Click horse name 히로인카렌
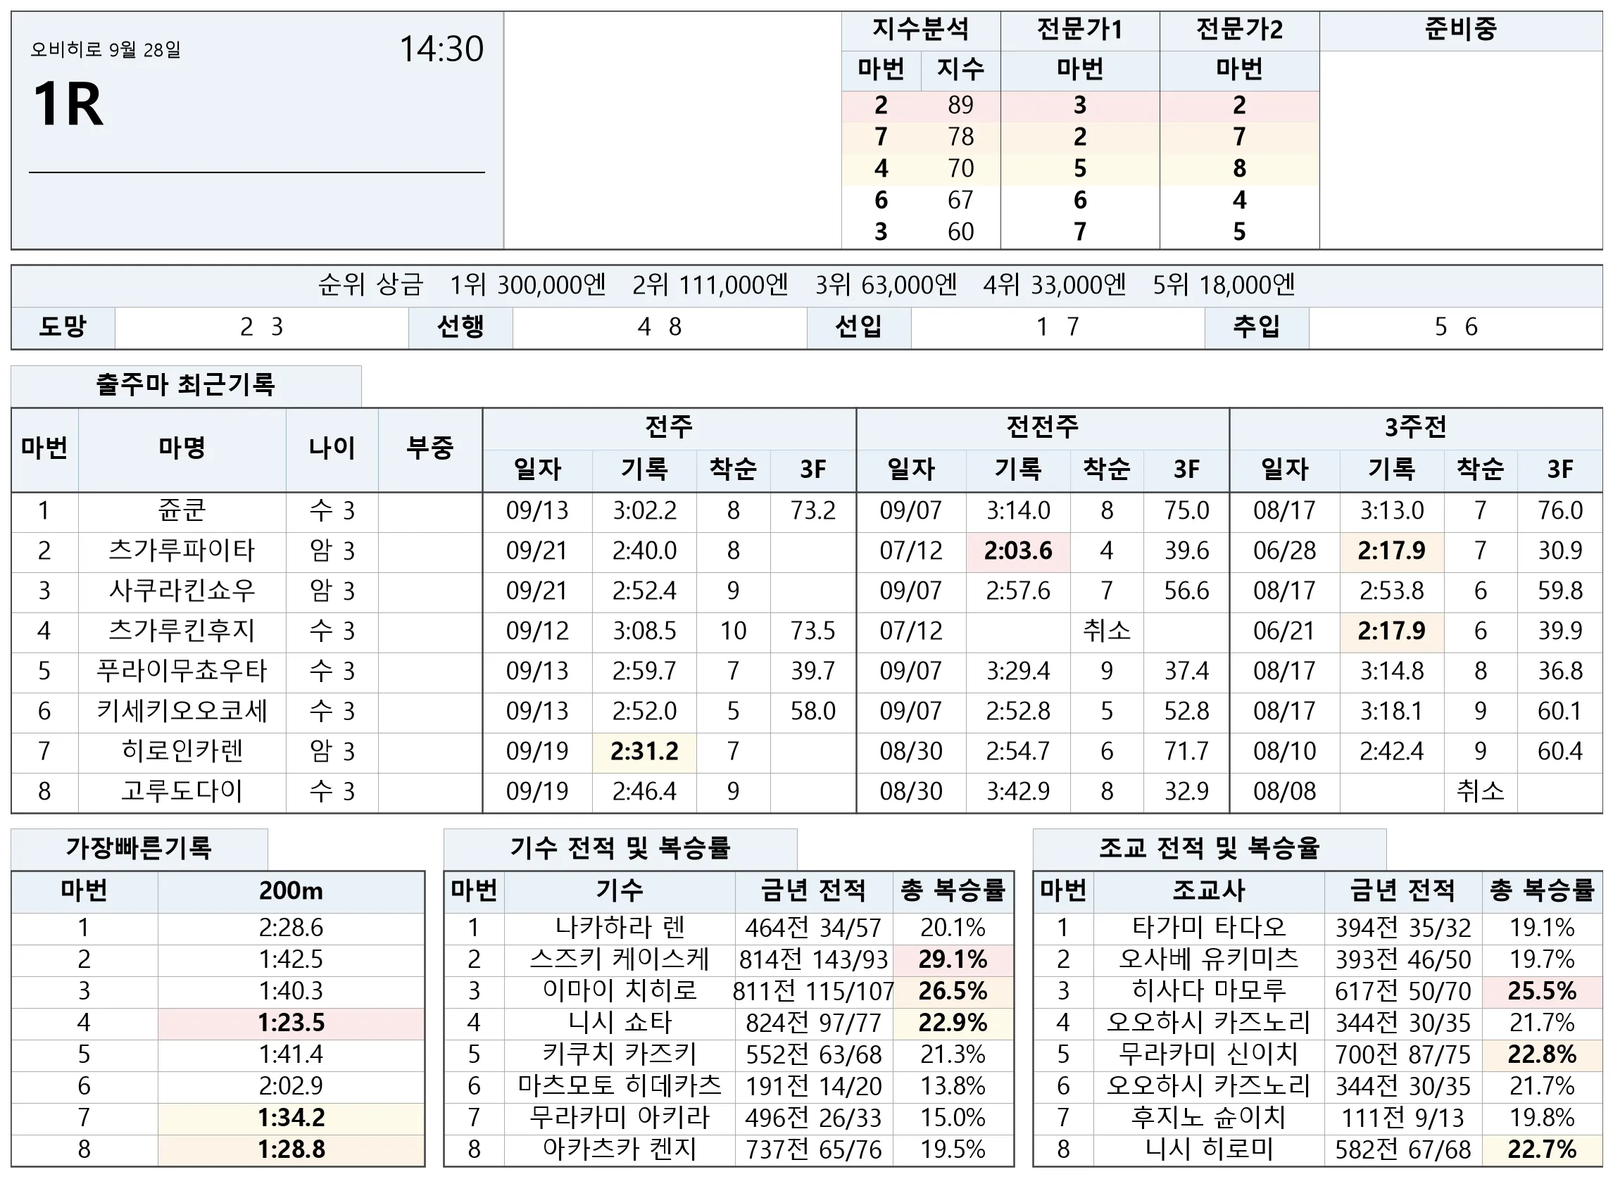The width and height of the screenshot is (1613, 1198). (x=182, y=750)
